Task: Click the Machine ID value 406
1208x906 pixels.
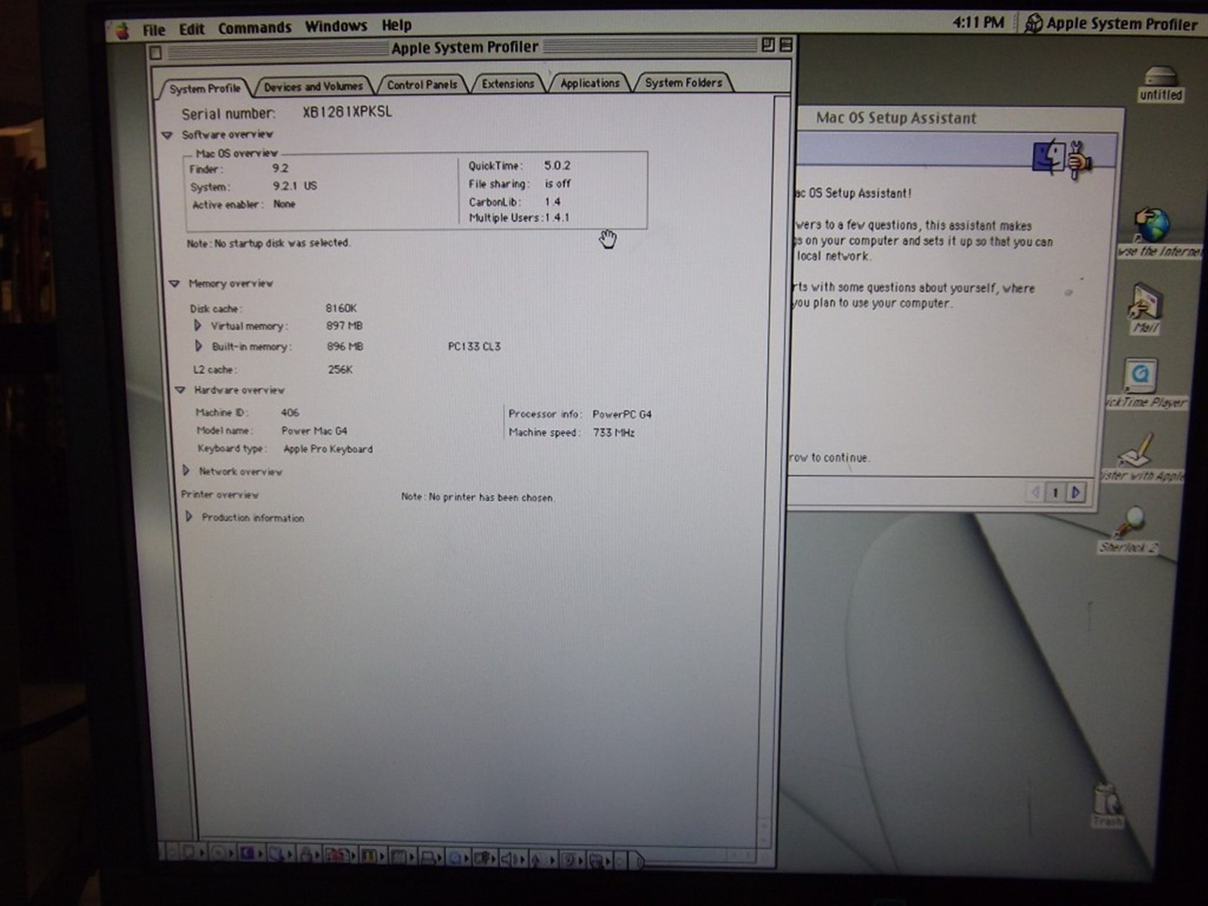Action: click(x=290, y=412)
